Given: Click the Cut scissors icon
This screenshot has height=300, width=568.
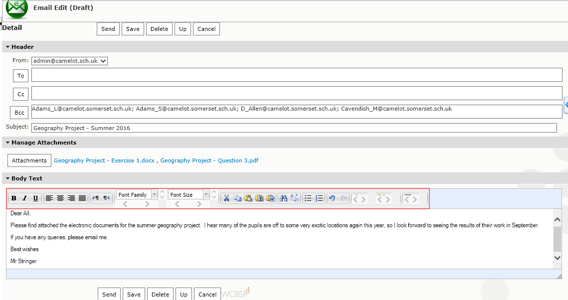Looking at the screenshot, I should click(226, 198).
